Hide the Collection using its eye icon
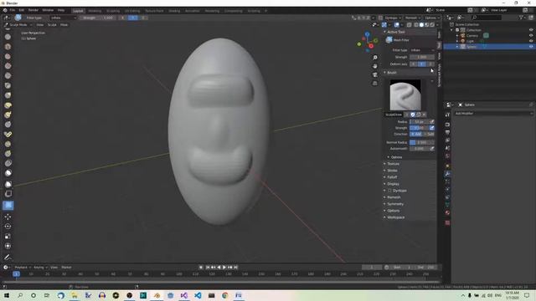The width and height of the screenshot is (536, 301). tap(531, 30)
